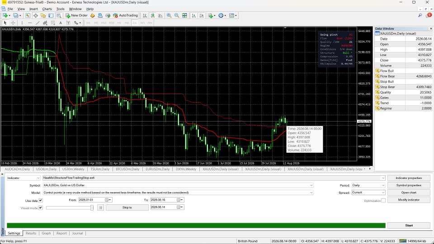Screen dimensions: 434x244
Task: Open the Period Daily dropdown
Action: tap(368, 185)
